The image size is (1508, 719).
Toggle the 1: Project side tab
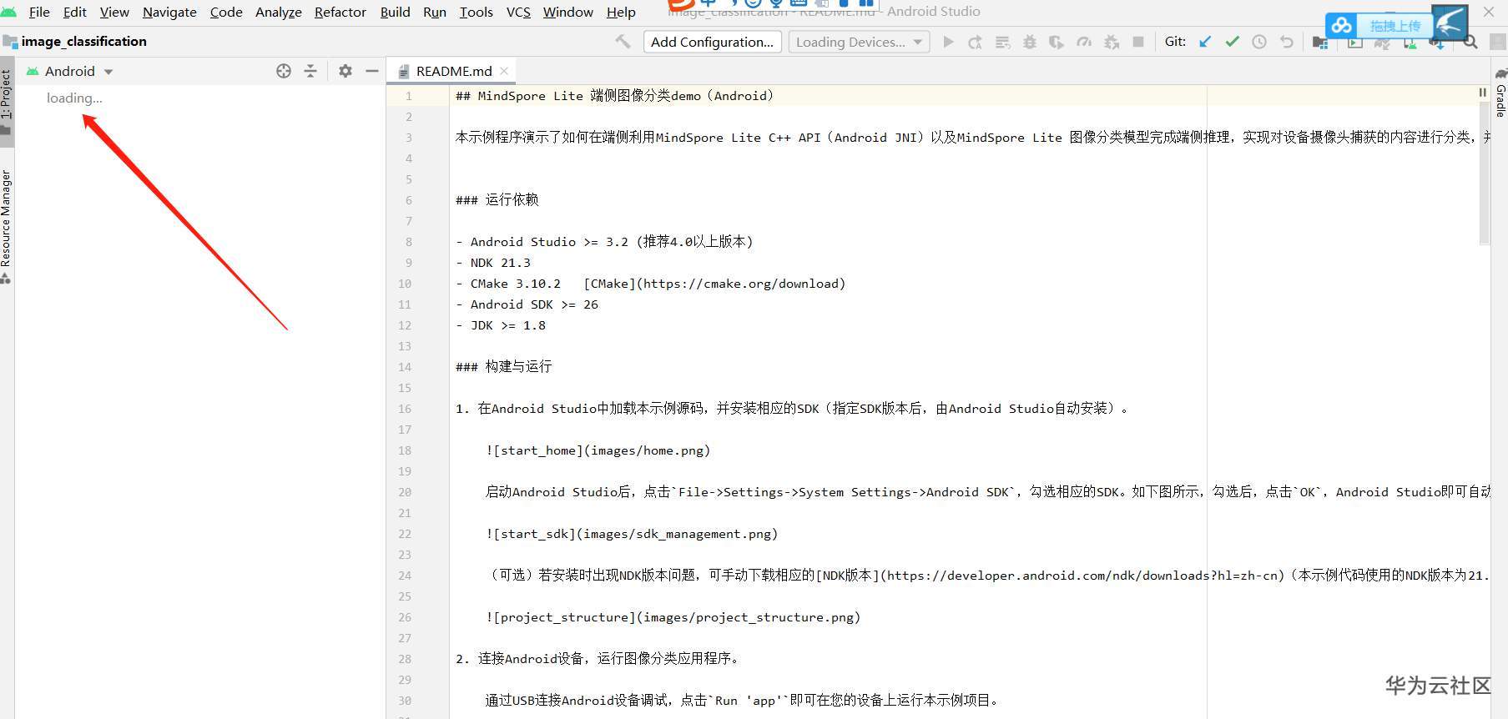coord(7,100)
